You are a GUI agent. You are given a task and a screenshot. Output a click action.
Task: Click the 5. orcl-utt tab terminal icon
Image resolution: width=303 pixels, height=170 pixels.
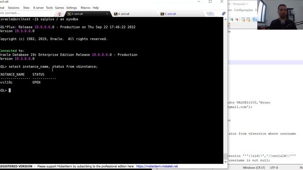tap(162, 14)
